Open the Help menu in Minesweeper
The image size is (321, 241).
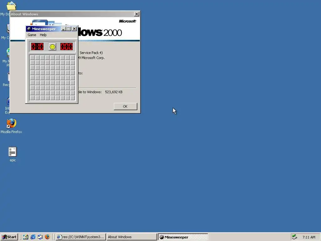[43, 35]
